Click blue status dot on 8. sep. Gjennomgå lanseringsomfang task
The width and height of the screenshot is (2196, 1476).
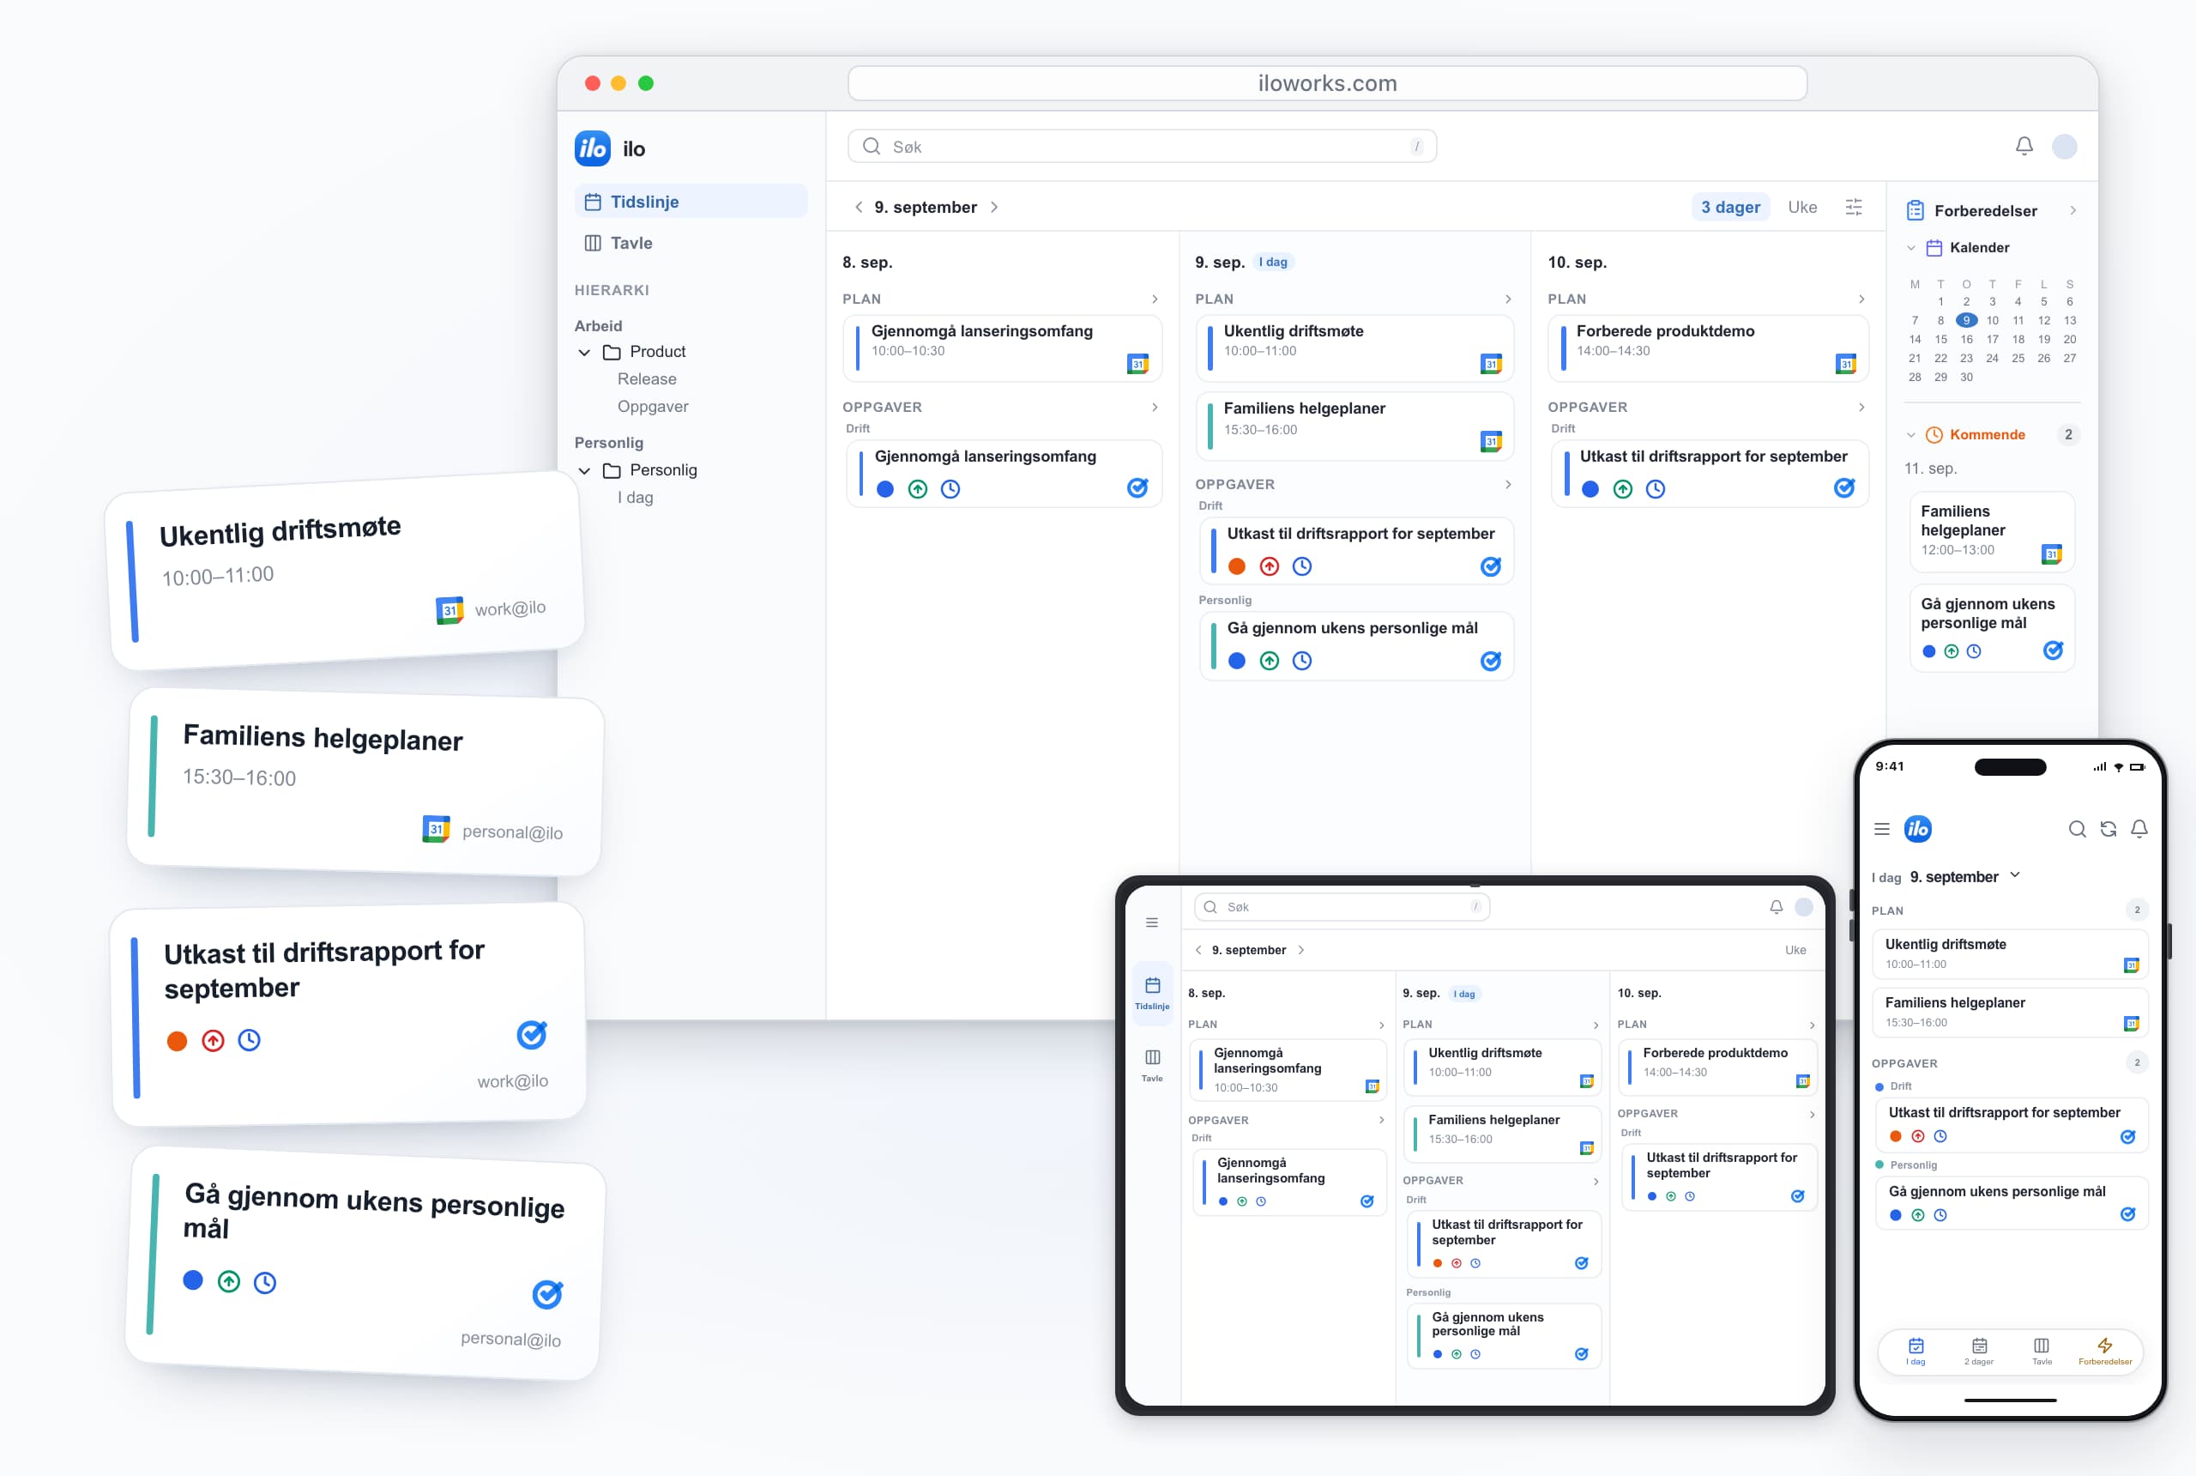(884, 488)
